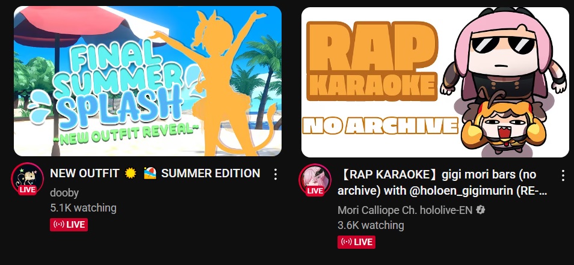
Task: Click the @holoen_gigimurin mention in the title
Action: 461,191
